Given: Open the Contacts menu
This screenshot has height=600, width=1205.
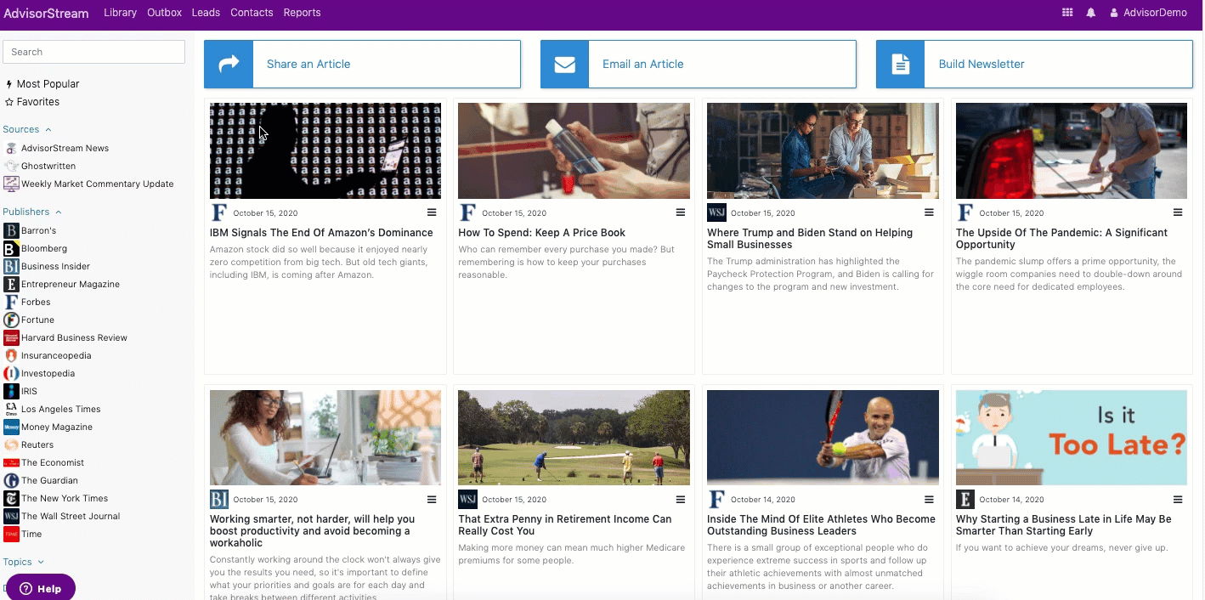Looking at the screenshot, I should (252, 13).
